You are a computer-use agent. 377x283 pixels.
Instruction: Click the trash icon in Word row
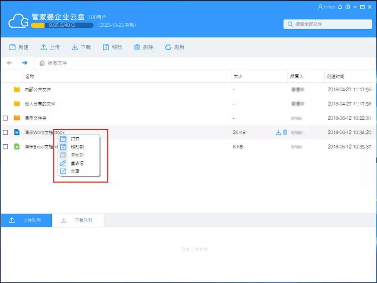(285, 132)
